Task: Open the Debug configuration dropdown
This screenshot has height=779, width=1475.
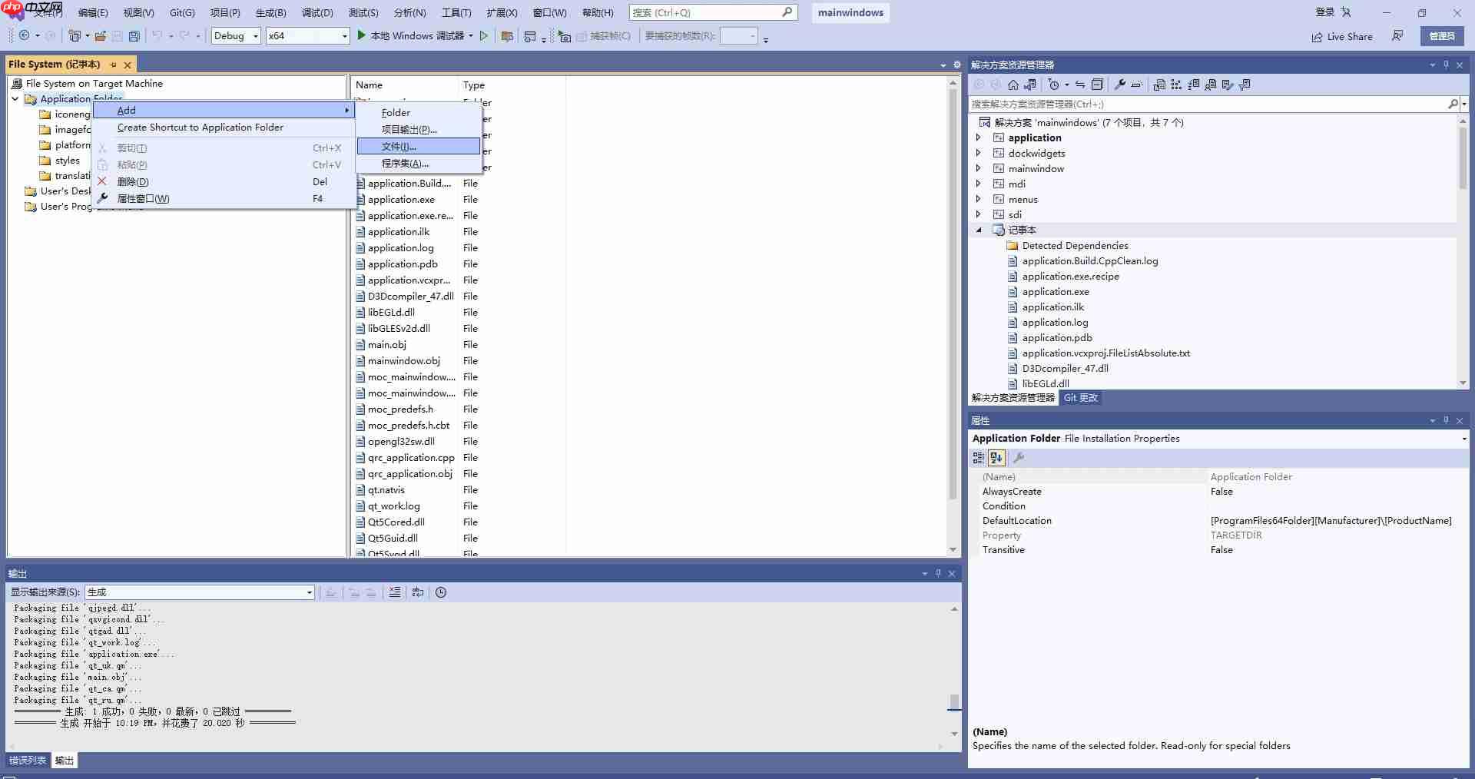Action: click(x=256, y=35)
